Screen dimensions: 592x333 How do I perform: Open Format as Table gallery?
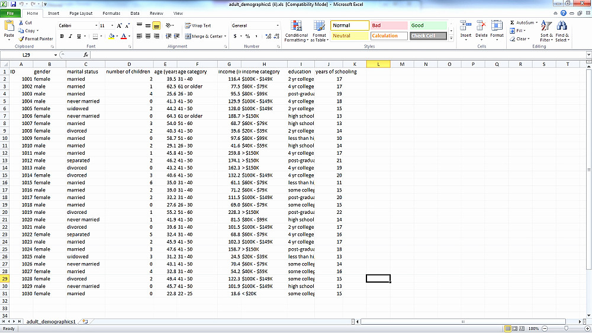click(319, 31)
